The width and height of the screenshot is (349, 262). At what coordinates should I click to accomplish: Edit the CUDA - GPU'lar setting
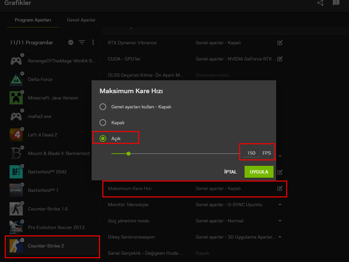pos(280,59)
